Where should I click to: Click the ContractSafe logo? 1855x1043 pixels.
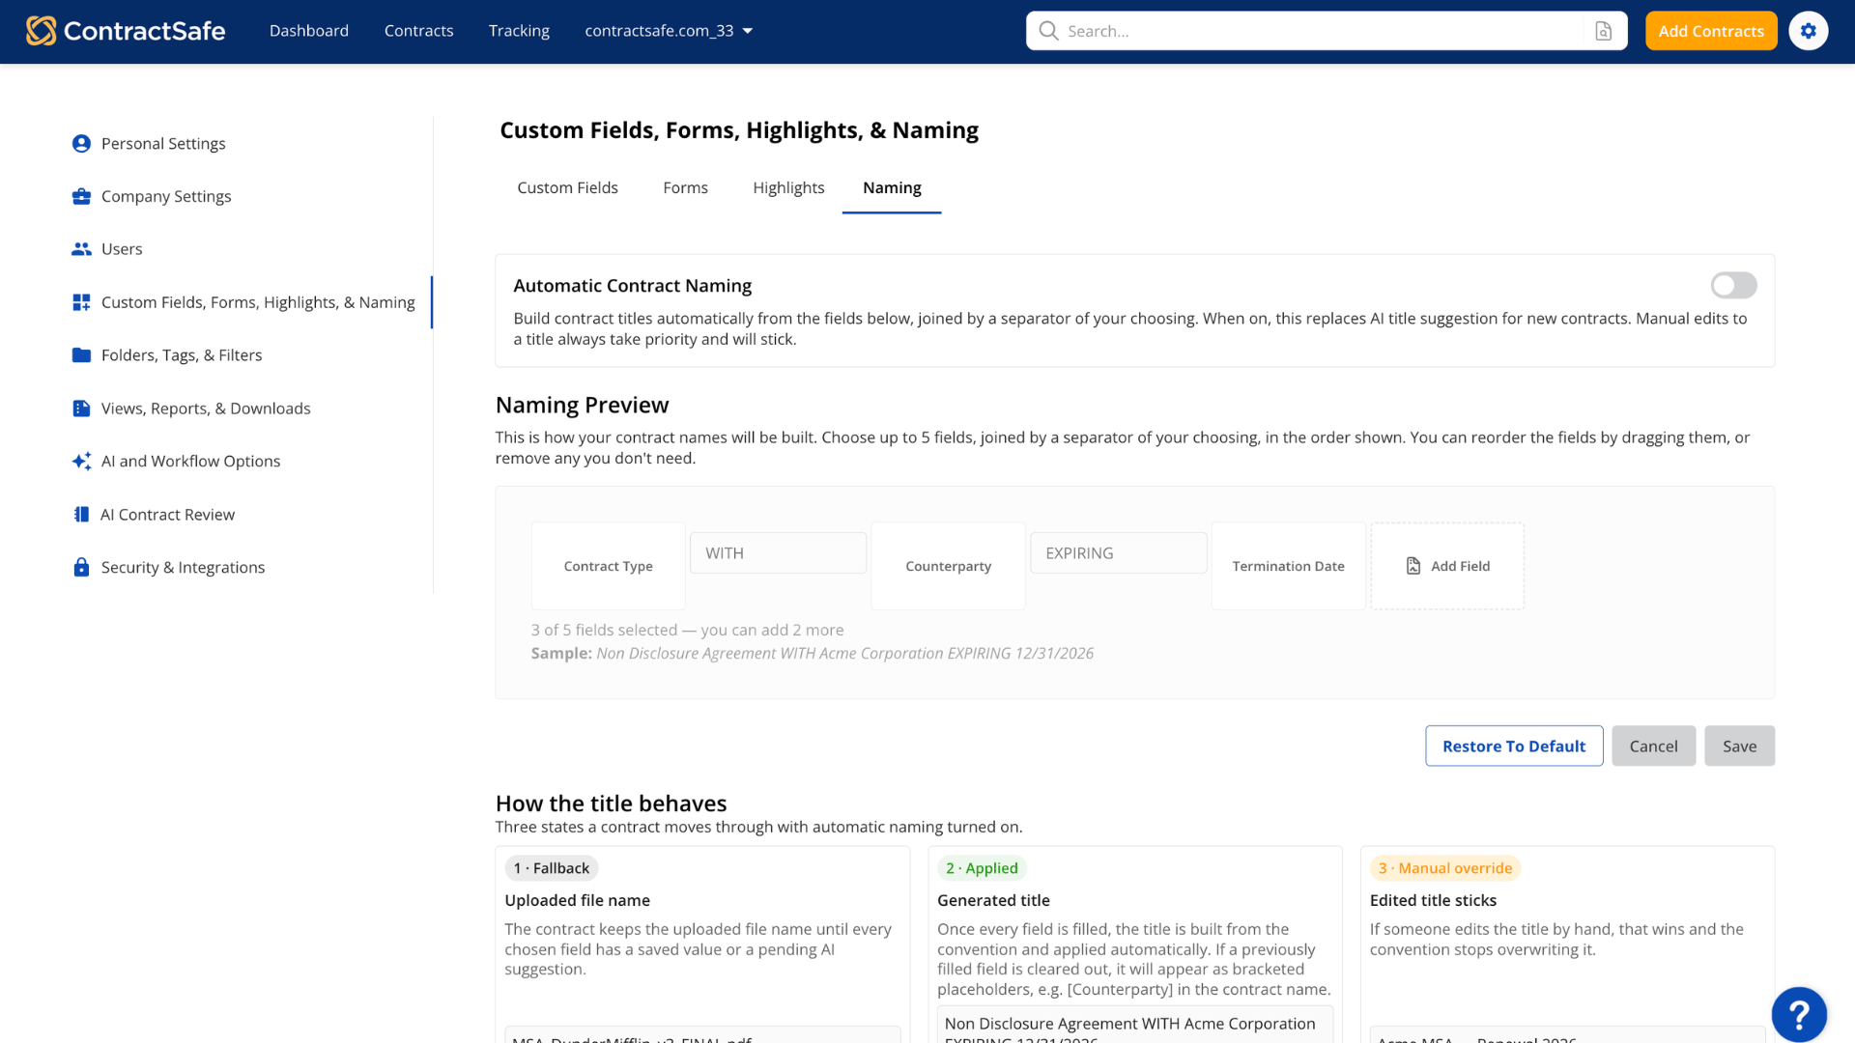126,31
